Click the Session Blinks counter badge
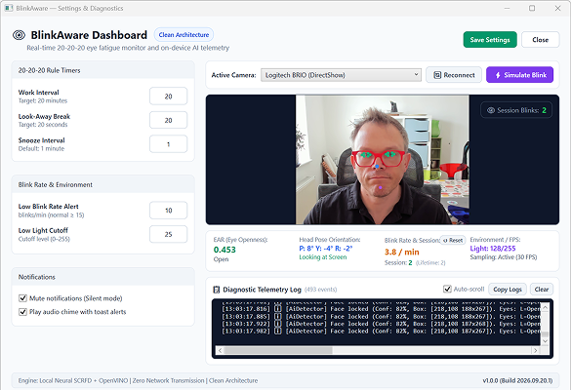Image resolution: width=571 pixels, height=390 pixels. point(516,110)
